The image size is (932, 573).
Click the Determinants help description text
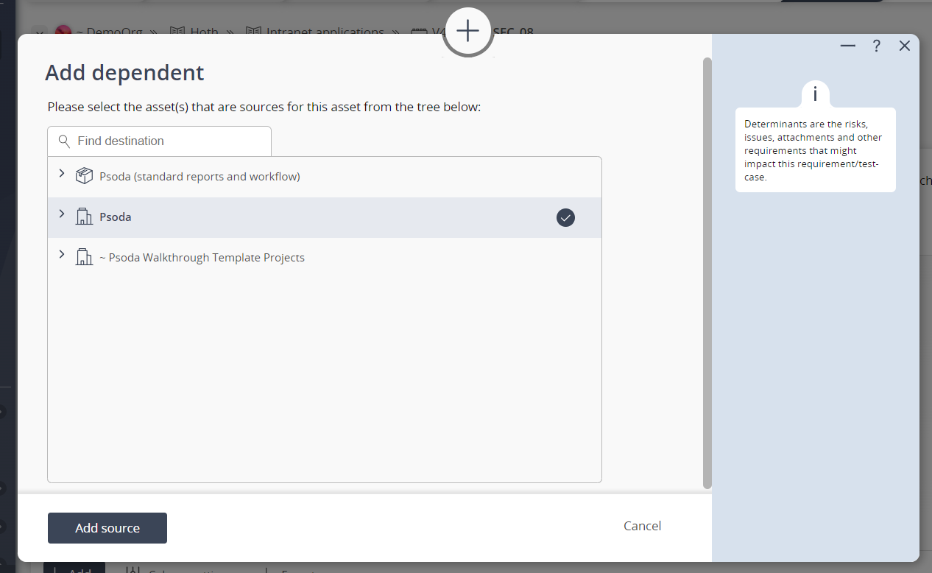pos(813,151)
